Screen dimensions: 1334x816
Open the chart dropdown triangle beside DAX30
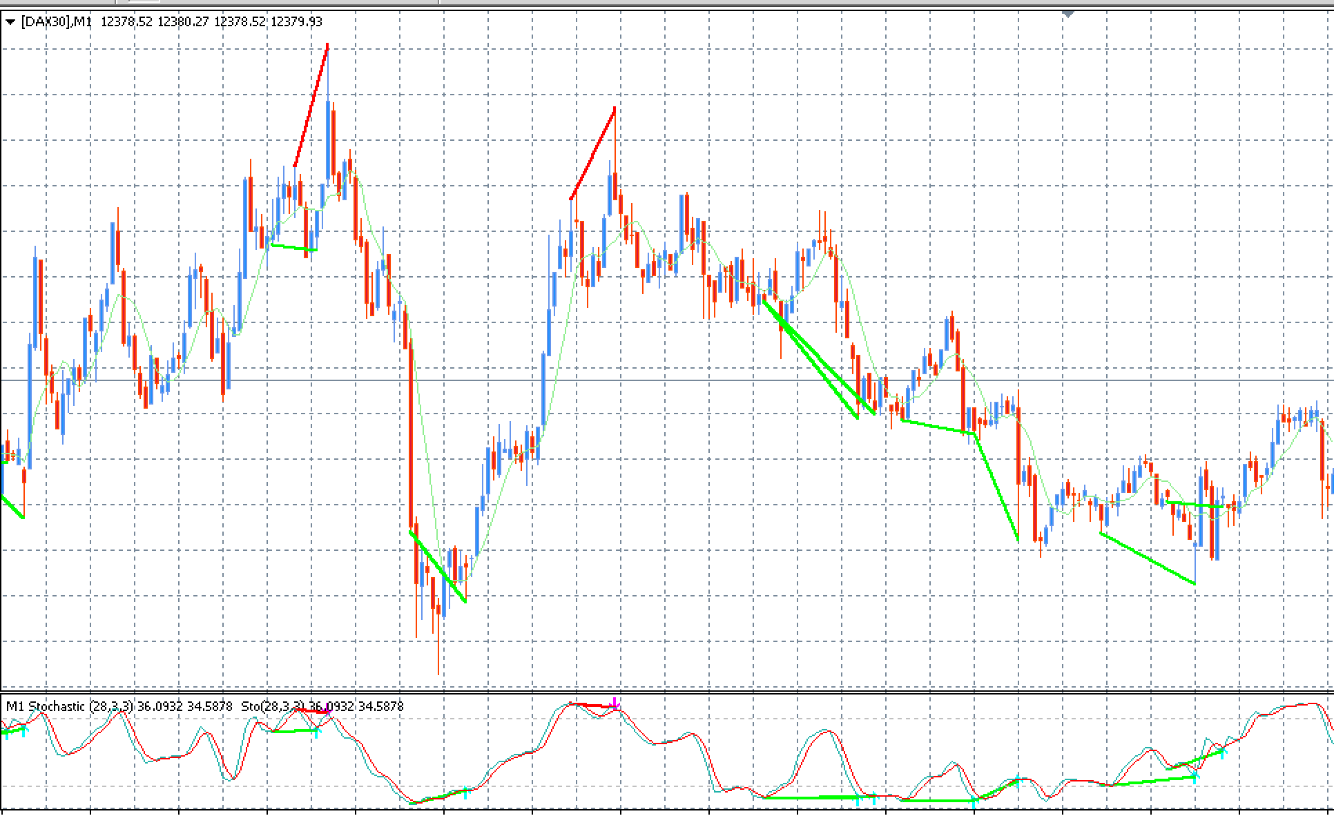point(10,22)
